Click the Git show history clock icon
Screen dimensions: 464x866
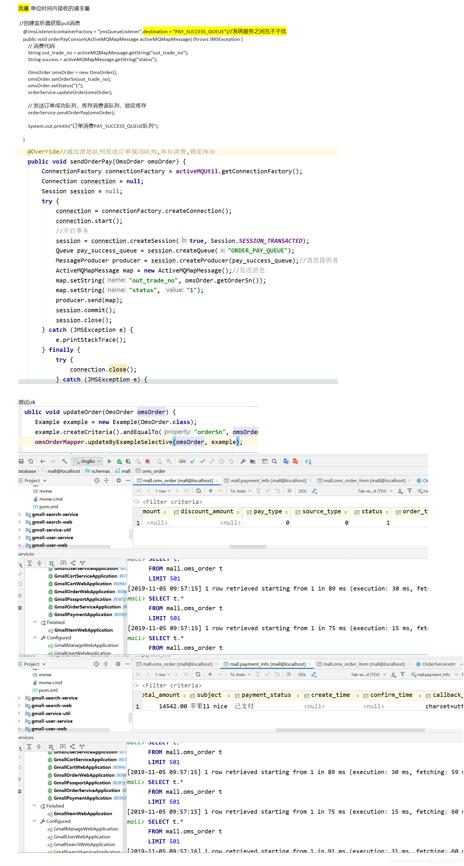(221, 461)
